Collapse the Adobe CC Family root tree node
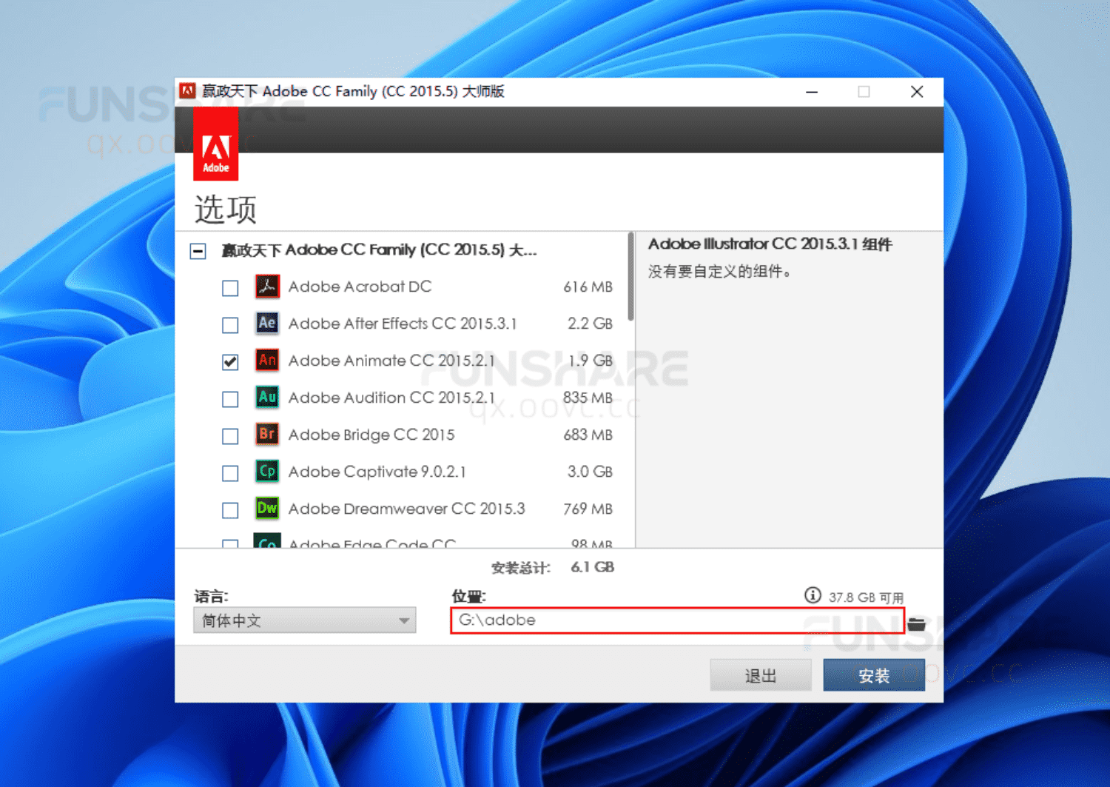The image size is (1110, 787). (198, 251)
